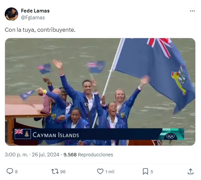
Task: Click the Fede Lamas display name
Action: (x=35, y=11)
